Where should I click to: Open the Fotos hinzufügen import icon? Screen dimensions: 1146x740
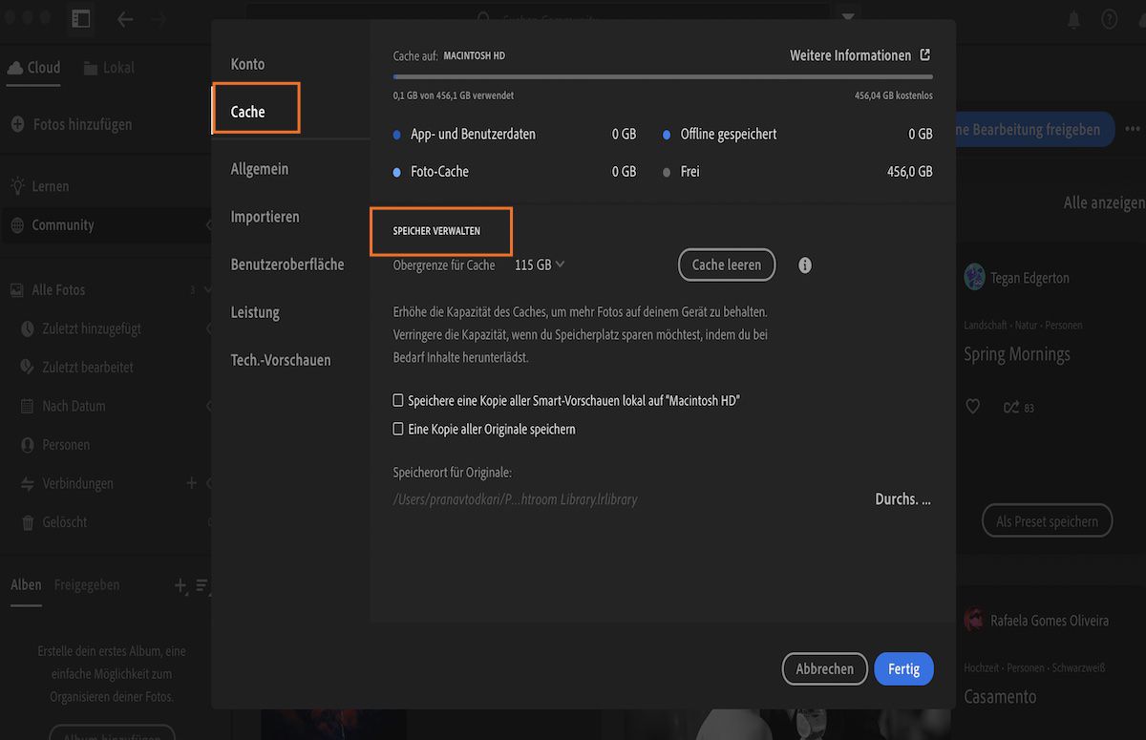tap(20, 124)
